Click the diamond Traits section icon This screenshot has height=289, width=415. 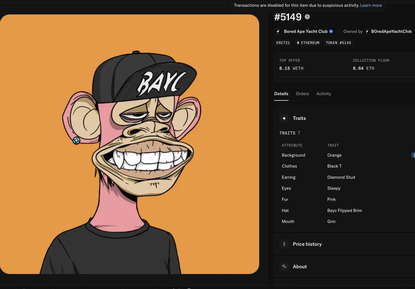pyautogui.click(x=284, y=118)
